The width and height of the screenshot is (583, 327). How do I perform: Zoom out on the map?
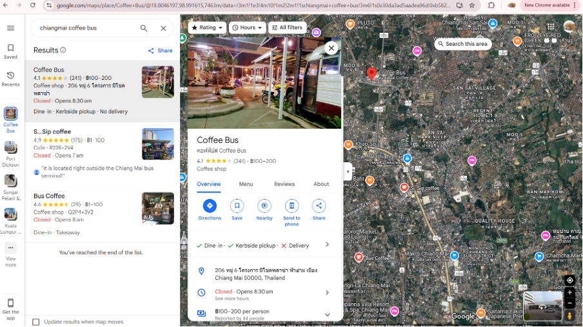[569, 303]
